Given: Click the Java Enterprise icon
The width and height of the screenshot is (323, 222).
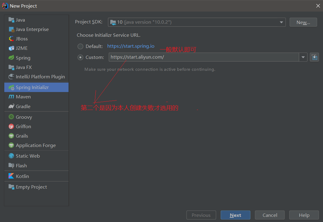Looking at the screenshot, I should [x=11, y=29].
